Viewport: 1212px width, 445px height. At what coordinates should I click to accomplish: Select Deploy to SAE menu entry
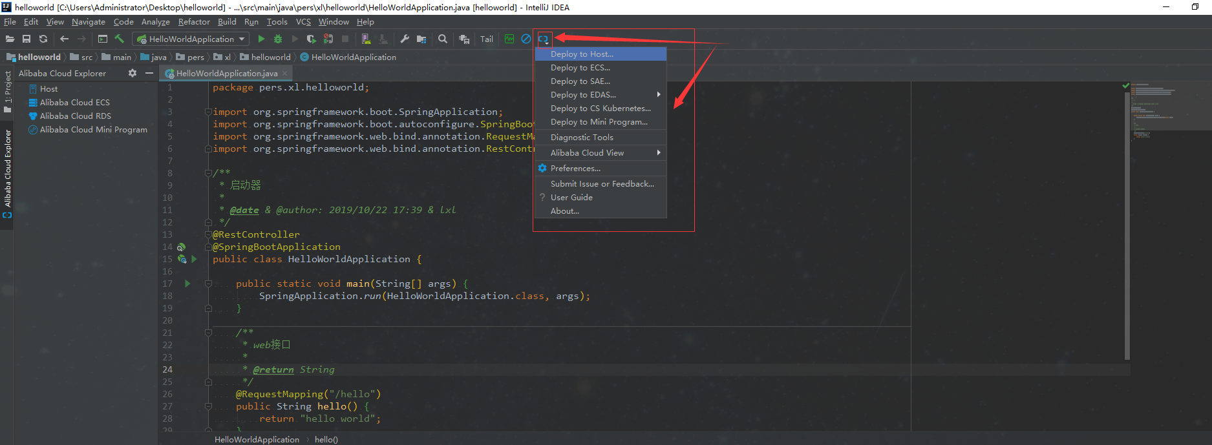pos(601,81)
